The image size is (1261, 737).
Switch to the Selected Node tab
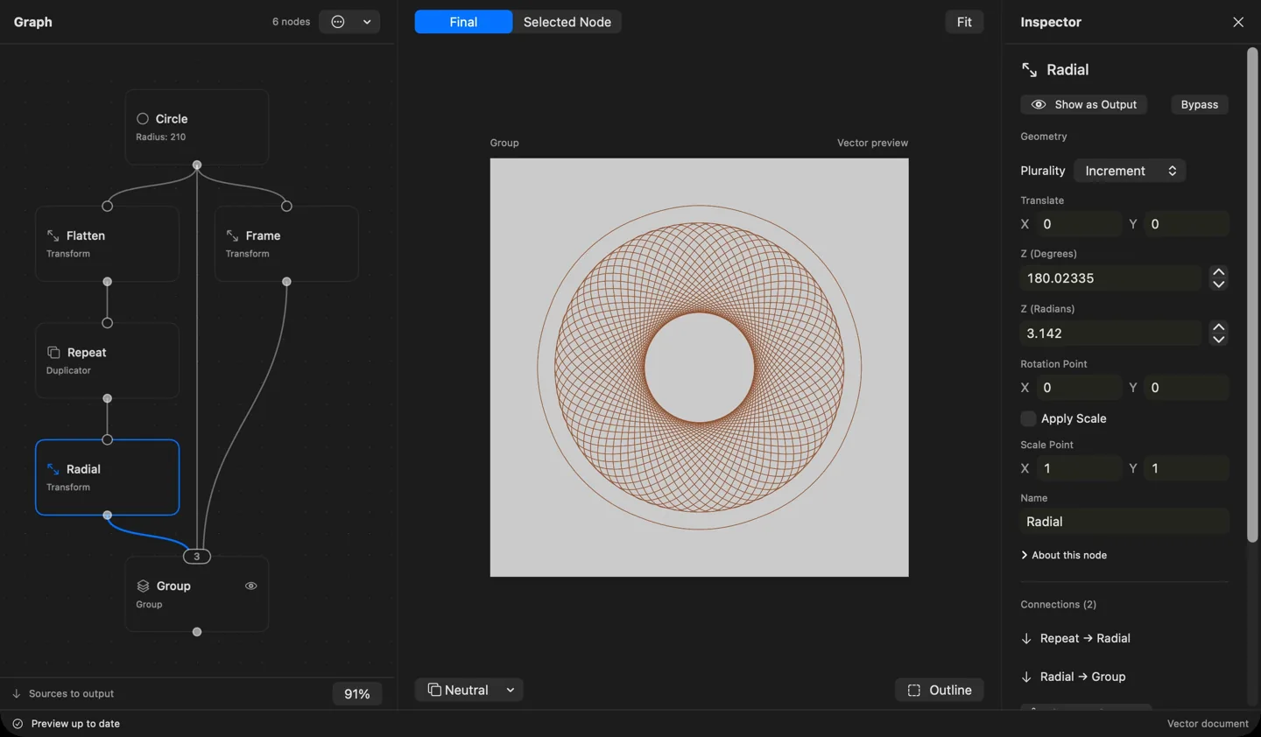point(567,22)
